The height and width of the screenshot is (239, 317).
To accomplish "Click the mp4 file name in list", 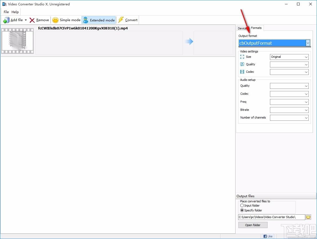I will point(83,28).
